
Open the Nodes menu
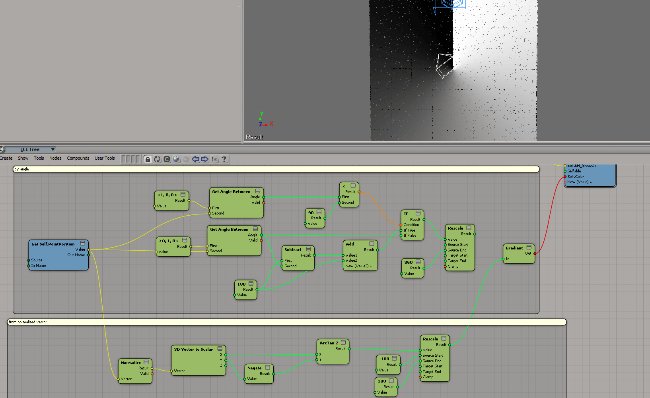(55, 158)
